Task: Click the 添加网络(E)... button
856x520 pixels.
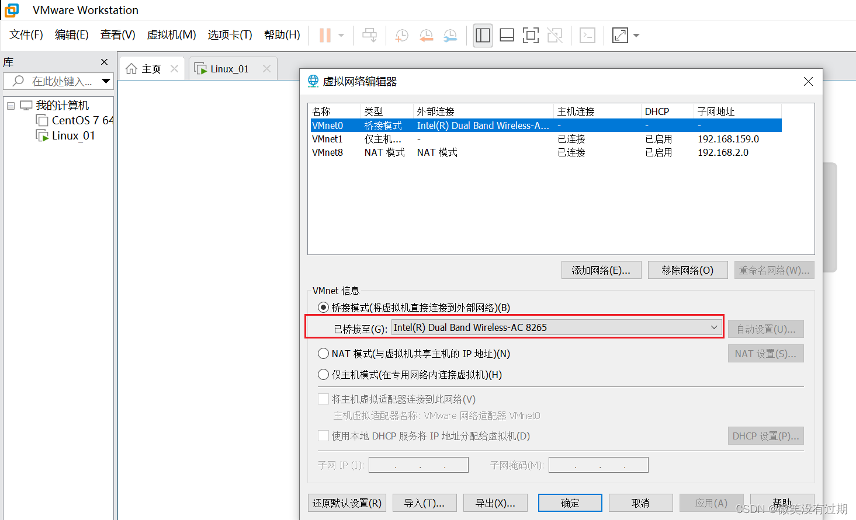Action: click(601, 270)
